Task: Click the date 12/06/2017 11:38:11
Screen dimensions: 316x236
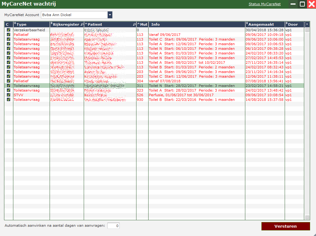Action: pyautogui.click(x=265, y=76)
